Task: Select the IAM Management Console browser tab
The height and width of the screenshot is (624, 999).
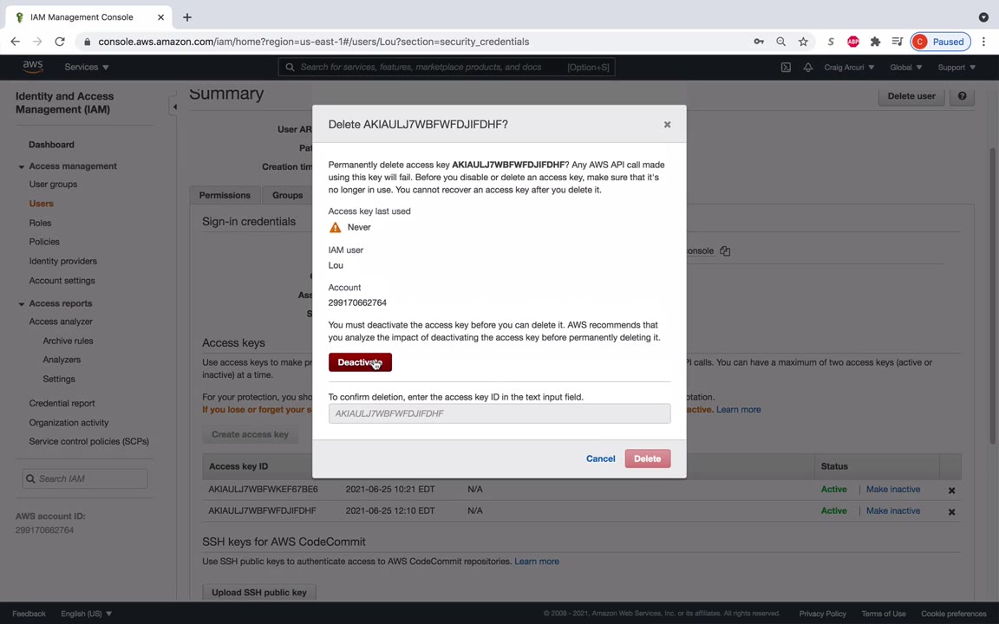Action: point(89,17)
